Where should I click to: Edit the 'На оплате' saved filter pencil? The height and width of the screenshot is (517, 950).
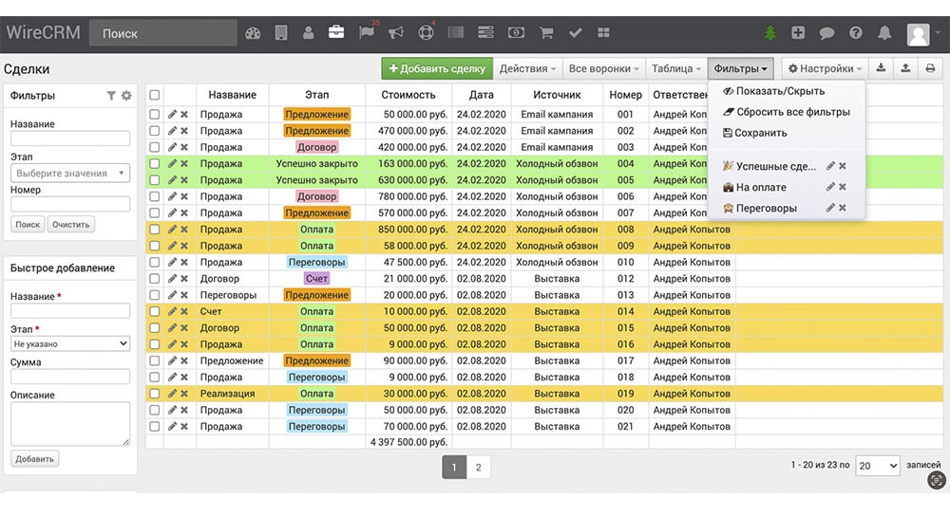830,187
